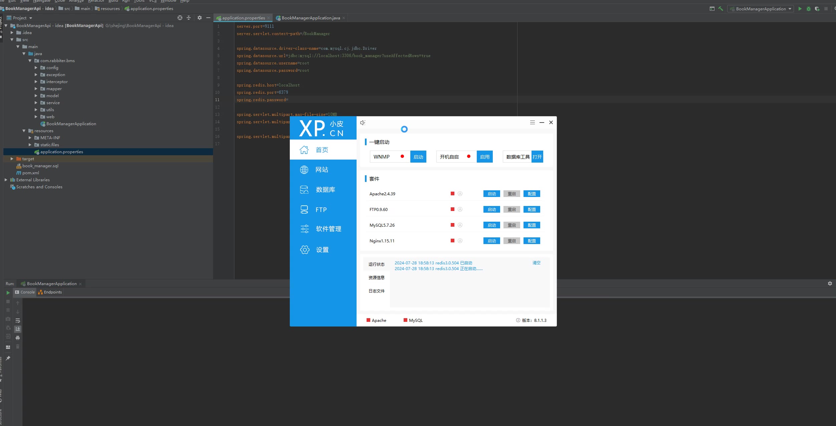The height and width of the screenshot is (426, 836).
Task: Click the speaker icon in phpStudy
Action: click(x=363, y=123)
